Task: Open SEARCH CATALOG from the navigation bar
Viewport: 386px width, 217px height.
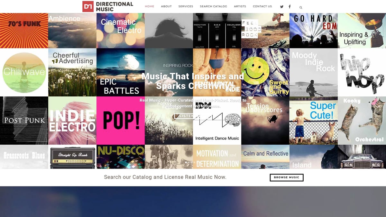Action: tap(213, 6)
